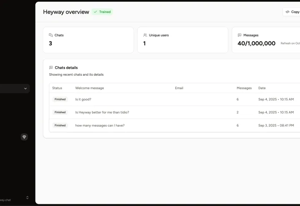Click the Date column header
This screenshot has height=206, width=300.
coord(262,88)
